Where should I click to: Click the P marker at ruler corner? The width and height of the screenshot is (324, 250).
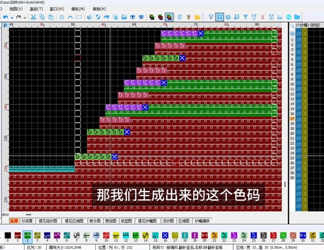5,25
